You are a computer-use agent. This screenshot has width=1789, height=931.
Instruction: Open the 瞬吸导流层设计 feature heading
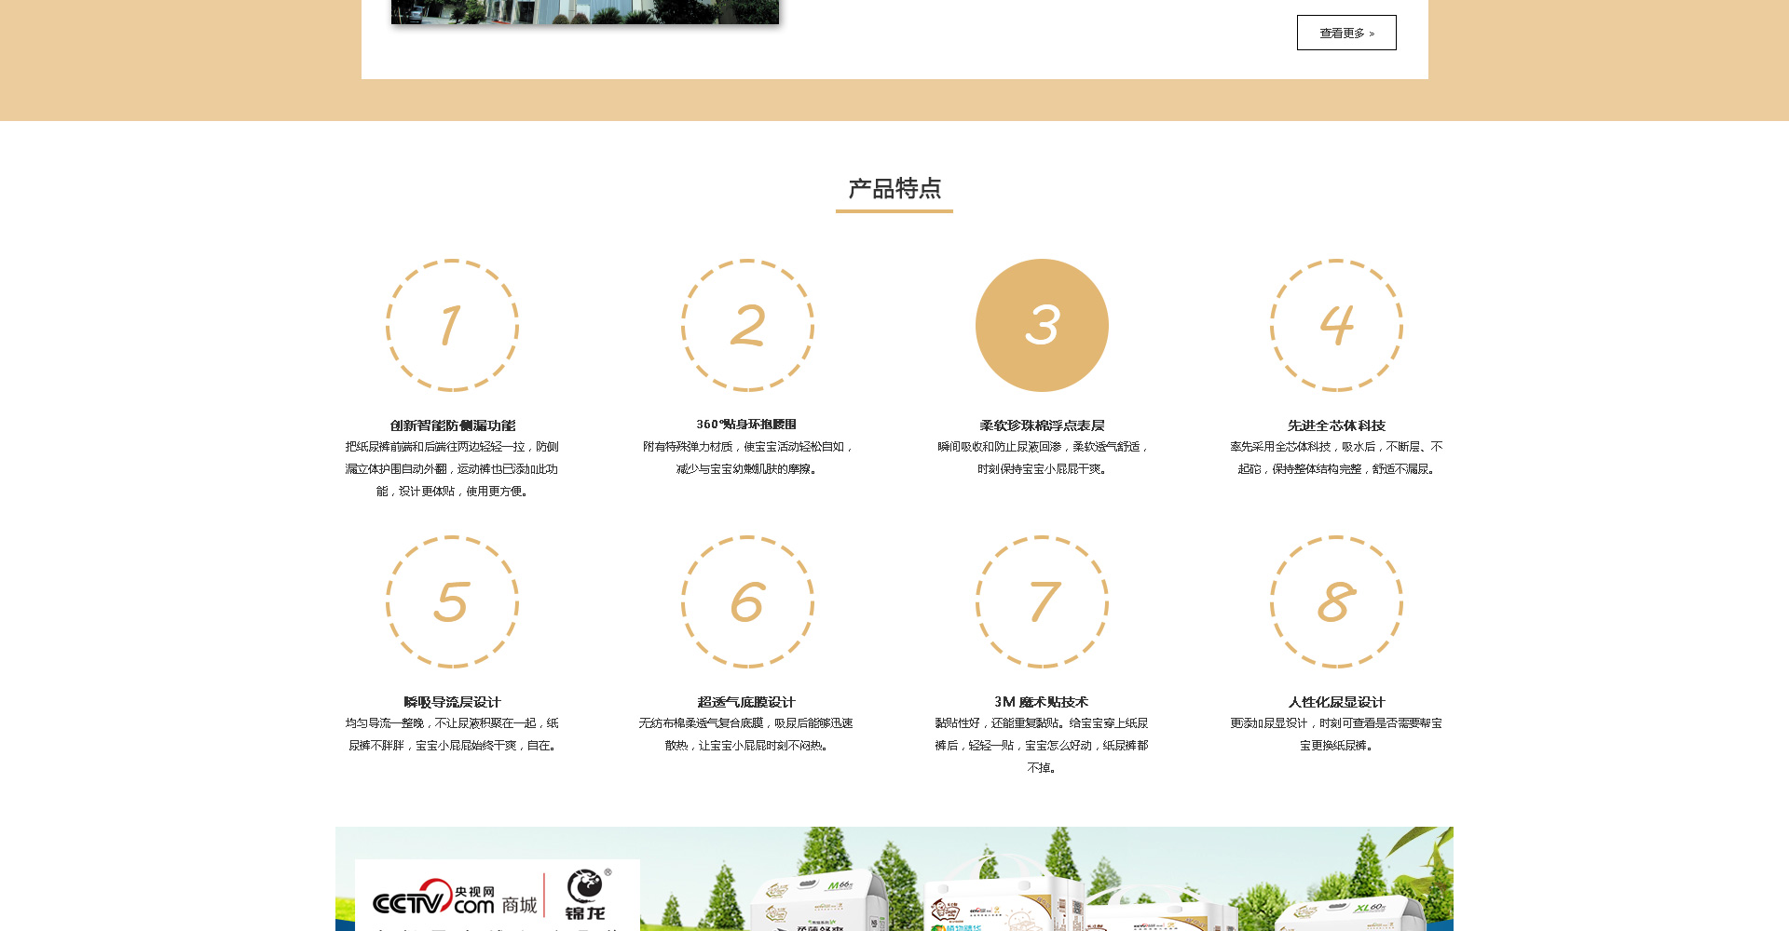click(452, 702)
